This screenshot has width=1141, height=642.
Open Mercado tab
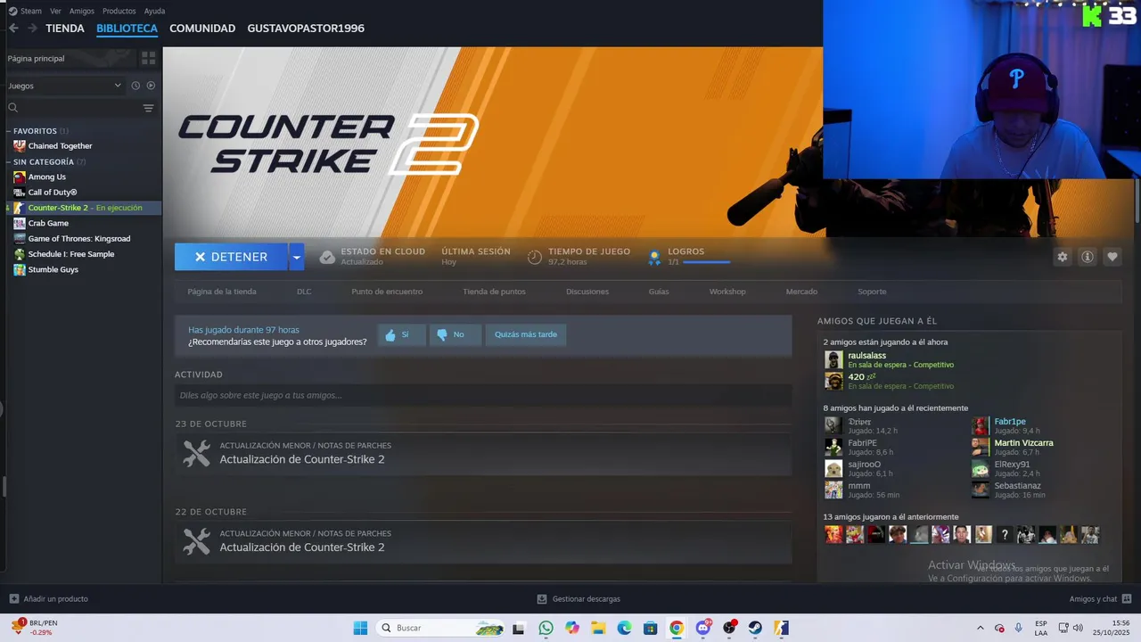click(x=801, y=292)
